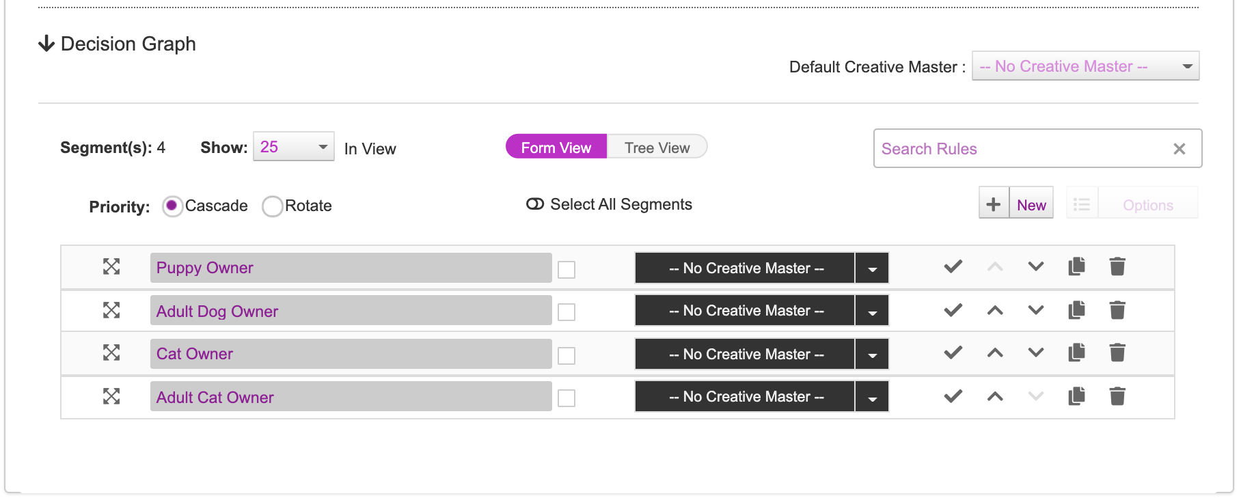
Task: Check the Adult Dog Owner checkbox
Action: click(567, 312)
